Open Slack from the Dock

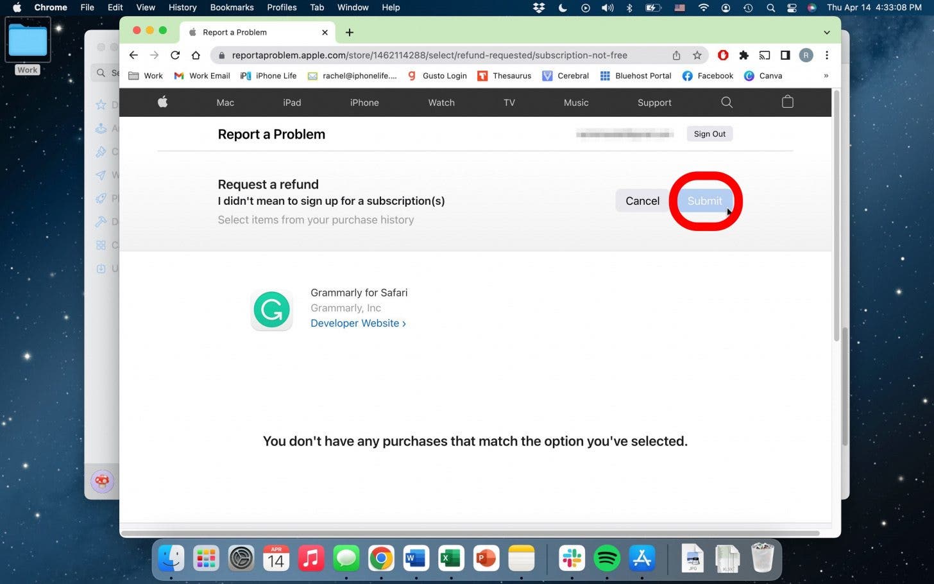point(572,558)
